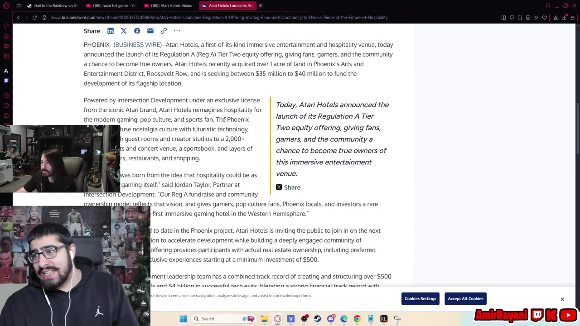Reload the current page
The image size is (580, 326).
pyautogui.click(x=34, y=18)
